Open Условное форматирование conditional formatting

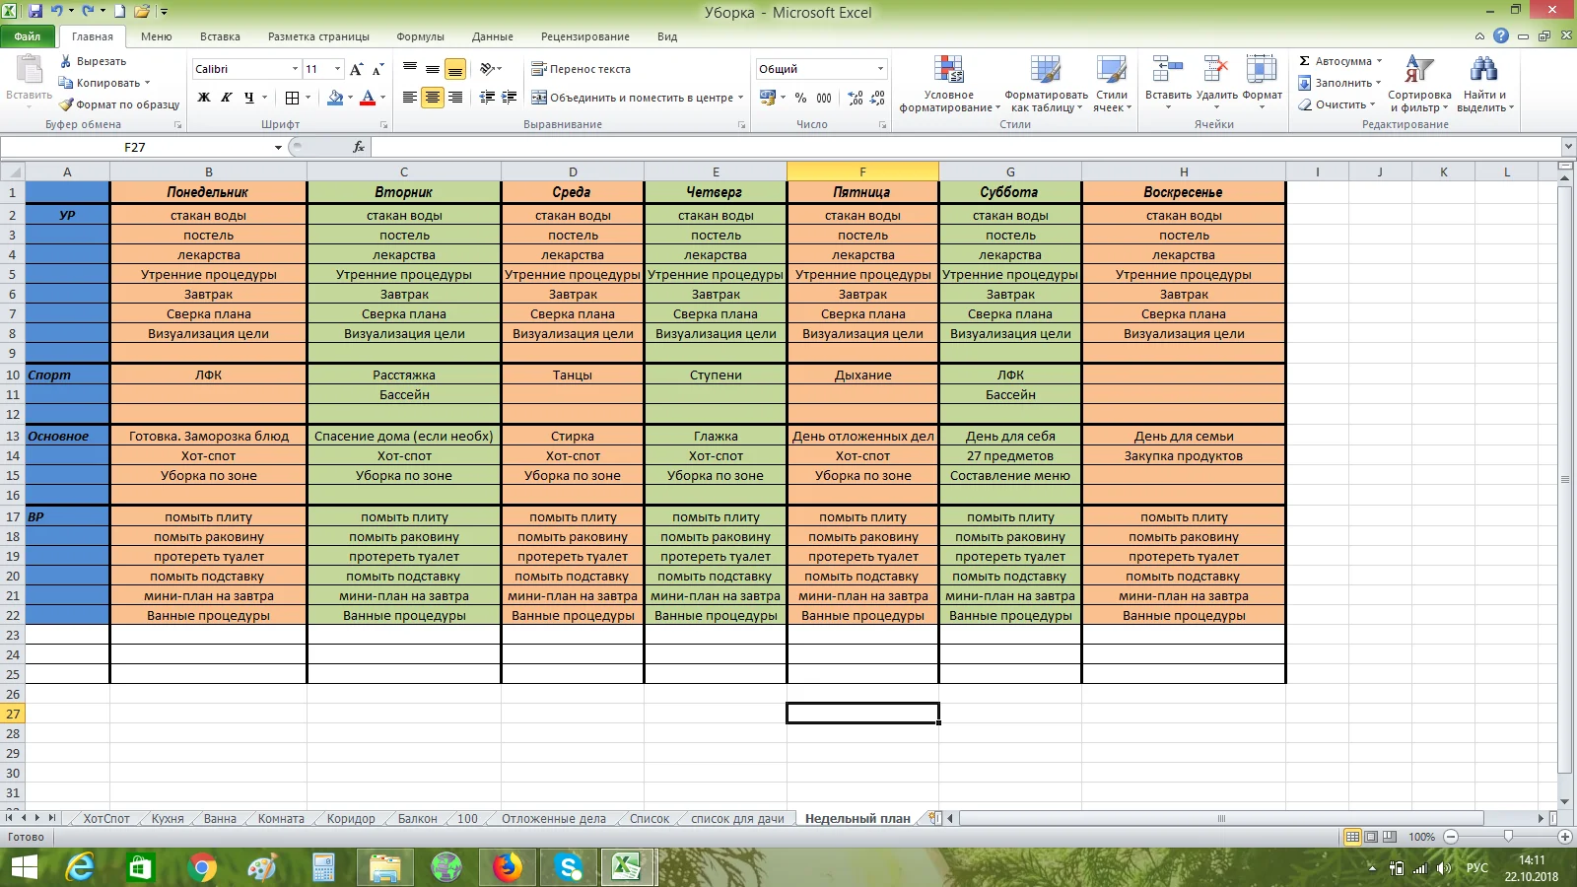pos(949,85)
